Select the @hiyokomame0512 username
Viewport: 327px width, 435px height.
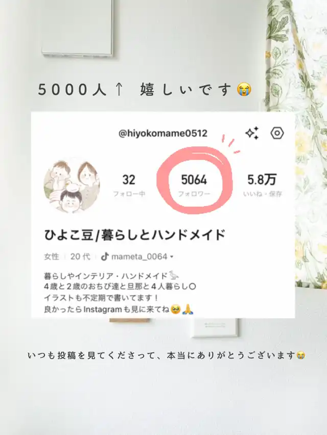pyautogui.click(x=163, y=134)
